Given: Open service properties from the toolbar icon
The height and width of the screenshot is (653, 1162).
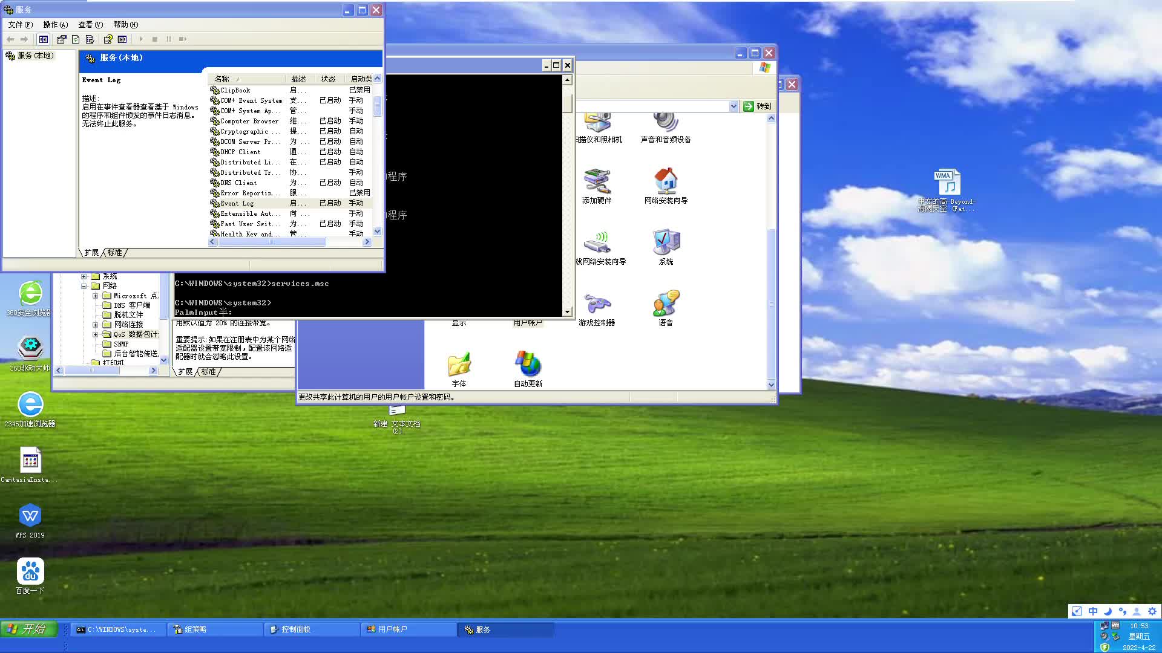Looking at the screenshot, I should pos(61,39).
